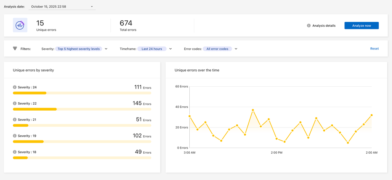Click the Severity 22 progress bar
The width and height of the screenshot is (392, 180).
(x=82, y=109)
